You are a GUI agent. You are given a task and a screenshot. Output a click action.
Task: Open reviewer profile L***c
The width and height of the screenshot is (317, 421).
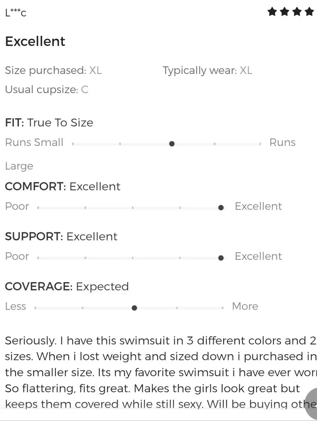coord(16,13)
